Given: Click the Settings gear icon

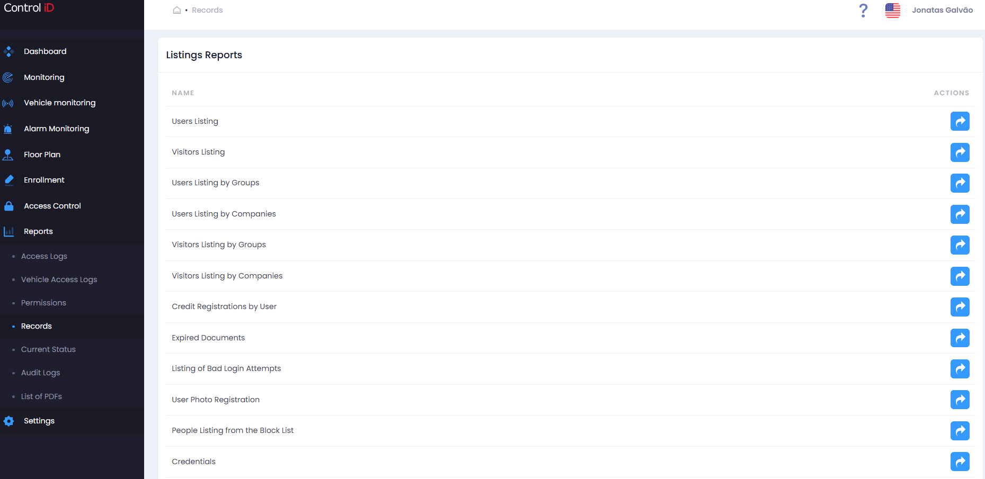Looking at the screenshot, I should [8, 421].
